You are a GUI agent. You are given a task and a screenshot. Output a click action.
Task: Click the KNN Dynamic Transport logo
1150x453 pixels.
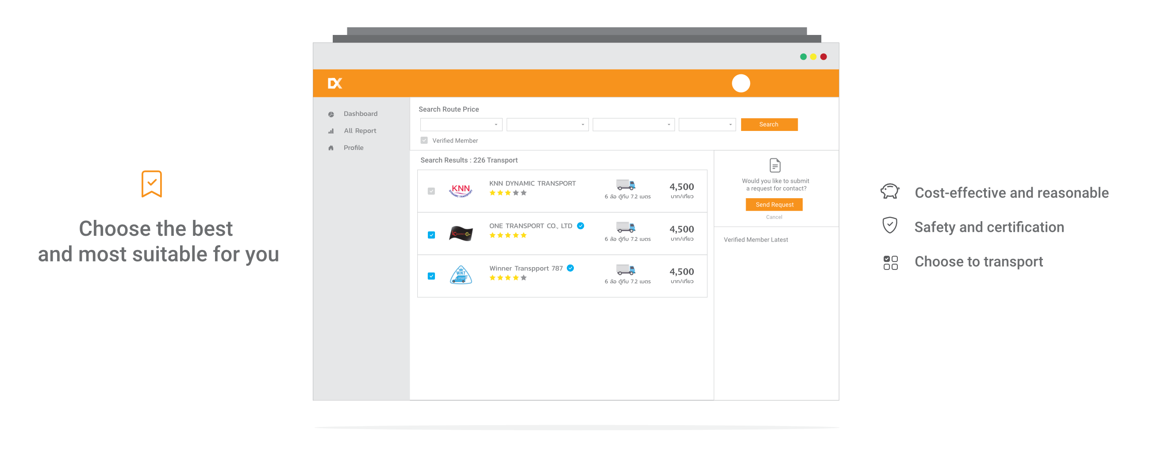460,191
